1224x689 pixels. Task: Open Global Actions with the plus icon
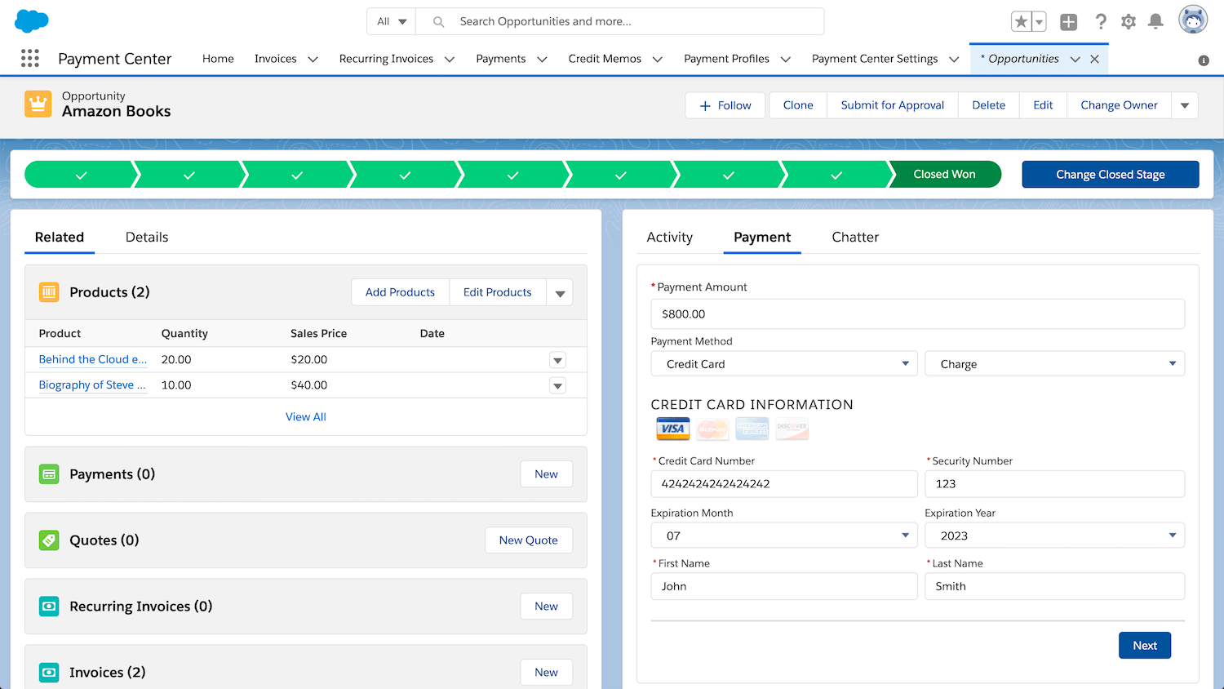click(x=1068, y=22)
